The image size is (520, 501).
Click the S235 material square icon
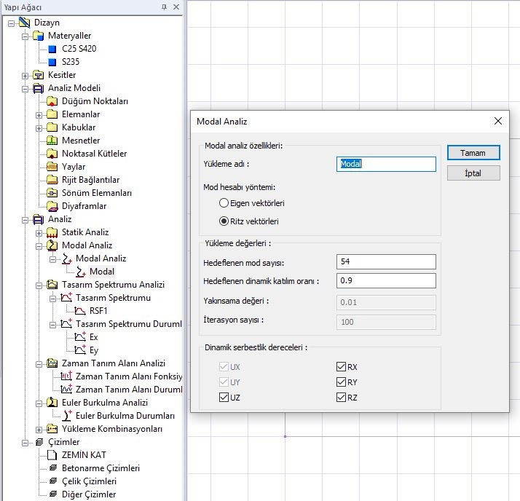click(52, 62)
